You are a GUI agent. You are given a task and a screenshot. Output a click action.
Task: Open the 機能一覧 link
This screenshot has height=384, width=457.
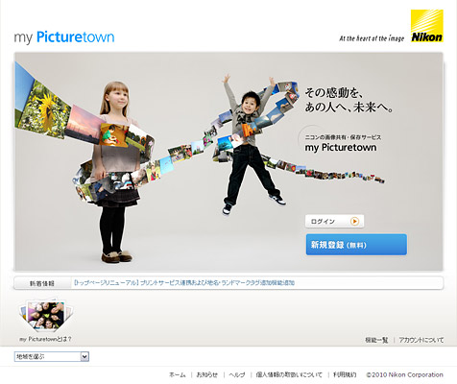click(376, 340)
